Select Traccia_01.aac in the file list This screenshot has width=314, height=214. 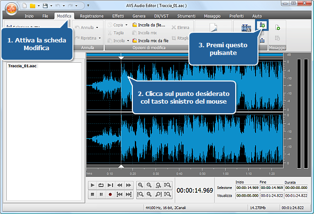tap(22, 66)
